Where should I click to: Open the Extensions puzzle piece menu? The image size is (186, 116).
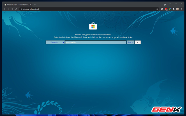coord(174,9)
